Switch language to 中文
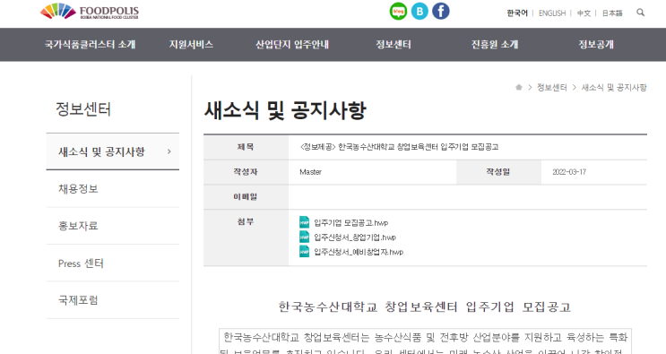Viewport: 666px width, 354px height. click(x=584, y=13)
